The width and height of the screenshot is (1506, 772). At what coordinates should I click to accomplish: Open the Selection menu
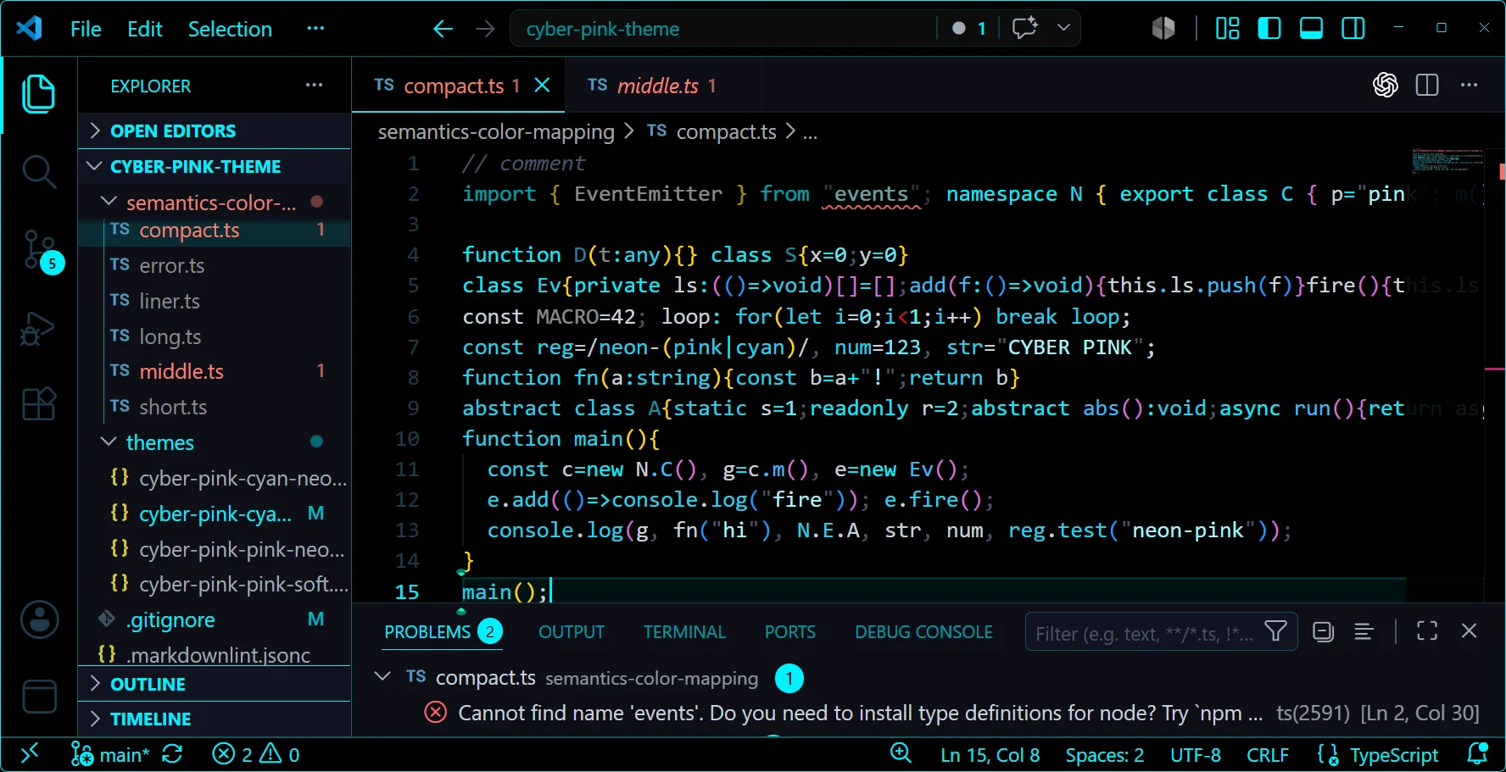(230, 29)
